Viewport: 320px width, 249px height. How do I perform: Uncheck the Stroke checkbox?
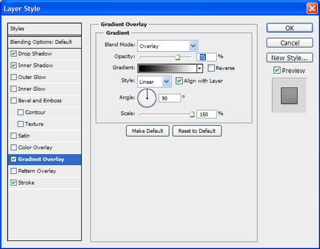pyautogui.click(x=13, y=182)
